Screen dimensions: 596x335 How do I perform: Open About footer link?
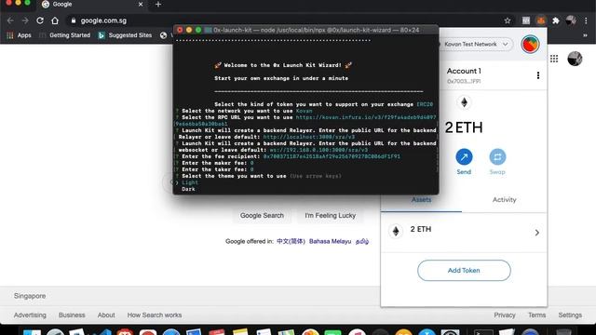tap(106, 315)
